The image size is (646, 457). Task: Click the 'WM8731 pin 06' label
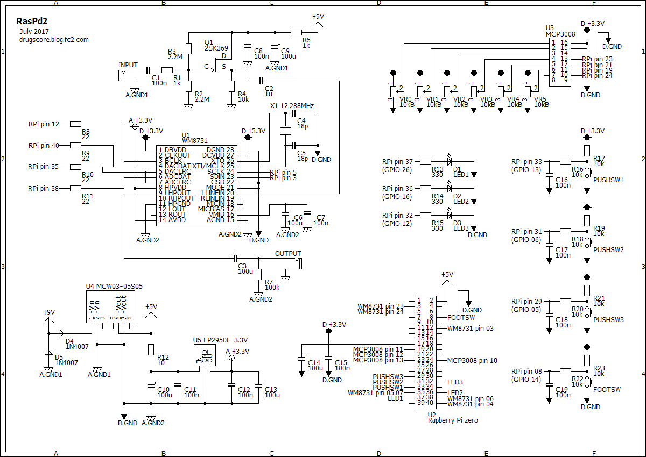pos(470,398)
